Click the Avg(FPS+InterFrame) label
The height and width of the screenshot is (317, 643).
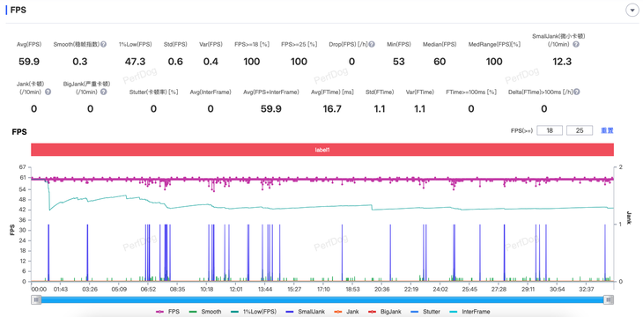(271, 92)
